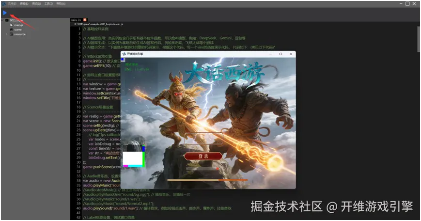Click code line 15 window.setIcon
The image size is (421, 221).
coord(101,93)
